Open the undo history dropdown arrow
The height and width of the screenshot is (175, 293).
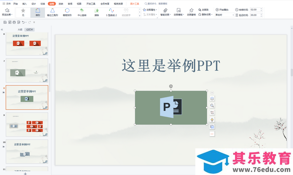tap(26, 22)
